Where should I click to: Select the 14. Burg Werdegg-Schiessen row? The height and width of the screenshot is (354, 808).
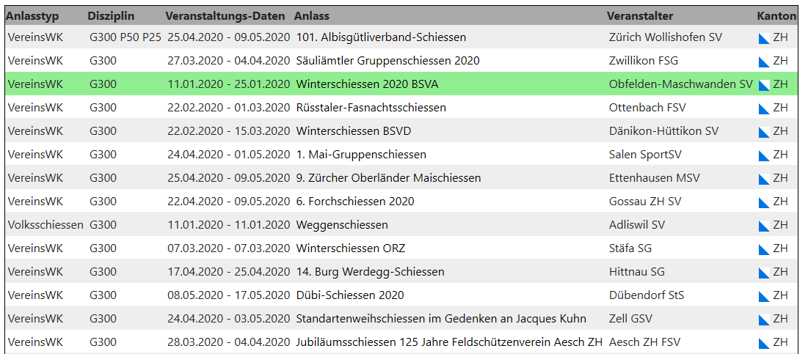(x=370, y=272)
